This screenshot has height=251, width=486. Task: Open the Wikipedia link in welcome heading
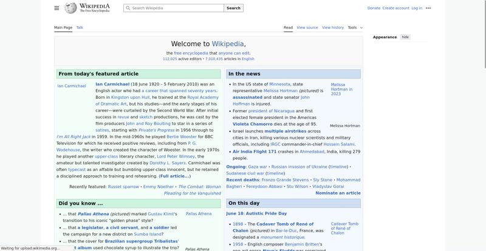[x=227, y=44]
